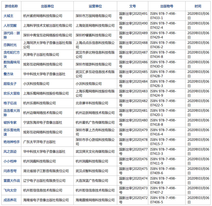This screenshot has height=206, width=212.
Task: Select operator 上海剑圣网络科技有限公司
Action: point(95,26)
